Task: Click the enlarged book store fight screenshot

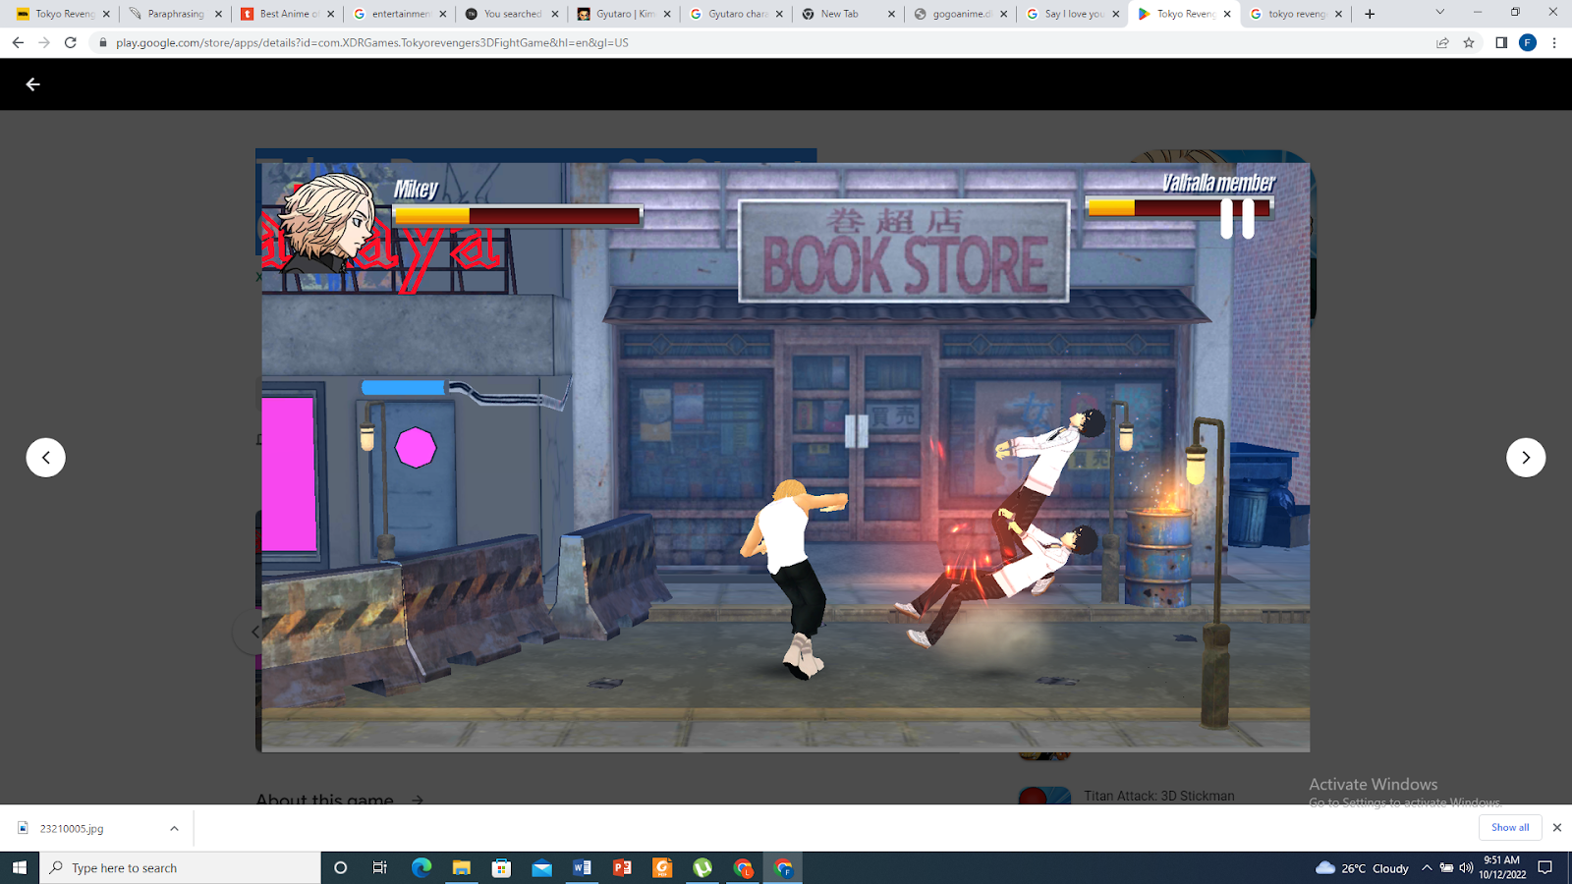Action: [x=785, y=457]
